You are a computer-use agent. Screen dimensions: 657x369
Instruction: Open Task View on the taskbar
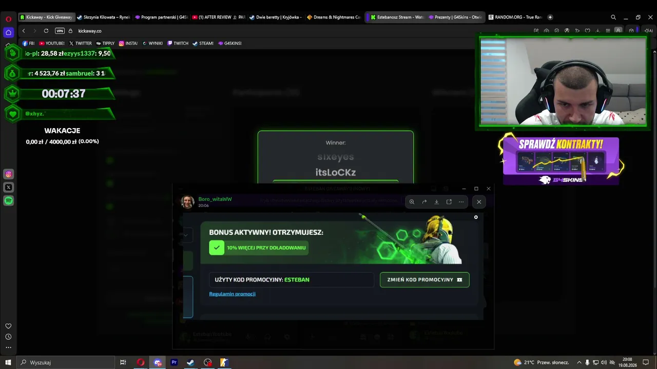pyautogui.click(x=123, y=362)
